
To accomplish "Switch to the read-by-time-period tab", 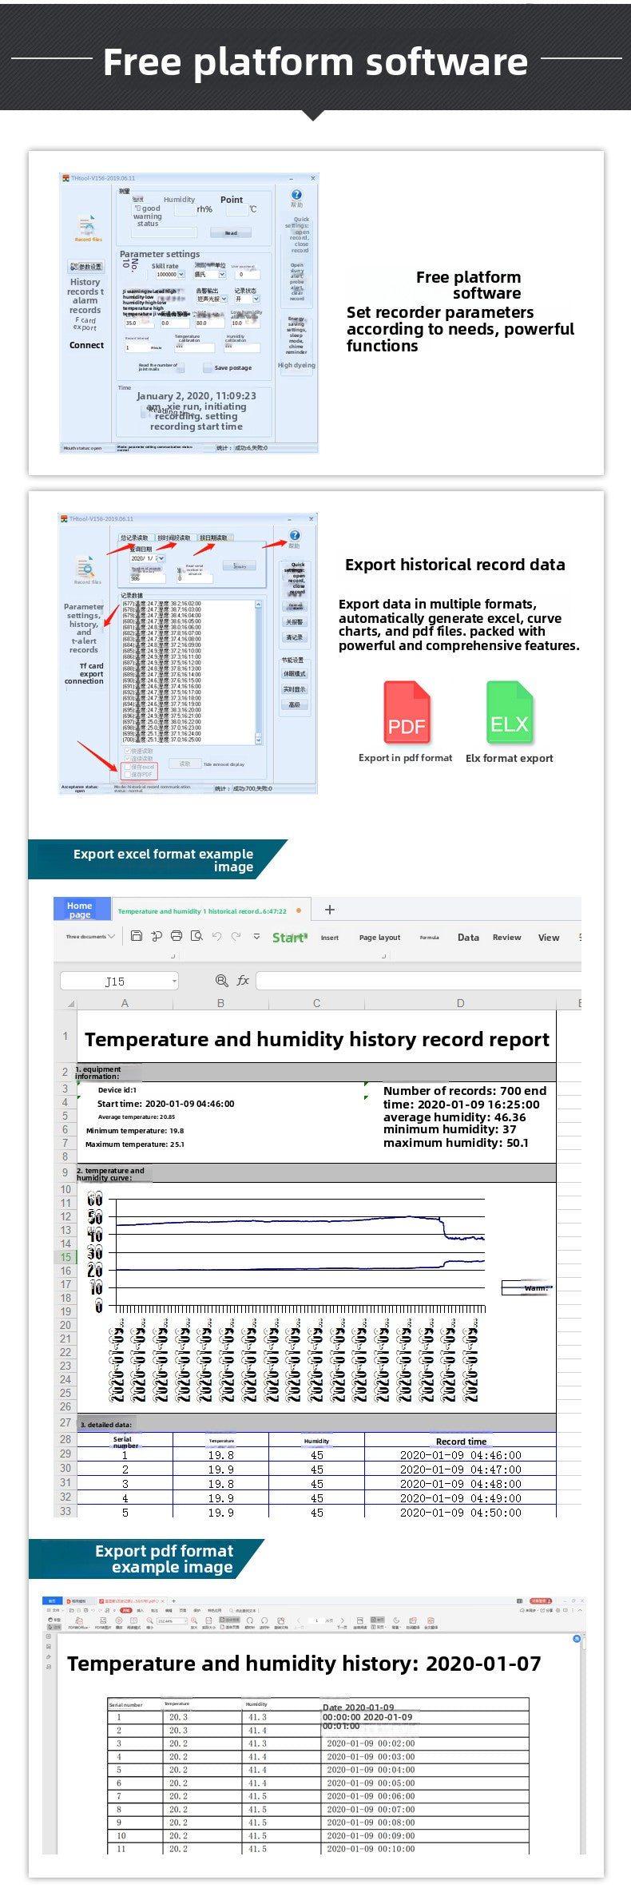I will pyautogui.click(x=173, y=538).
